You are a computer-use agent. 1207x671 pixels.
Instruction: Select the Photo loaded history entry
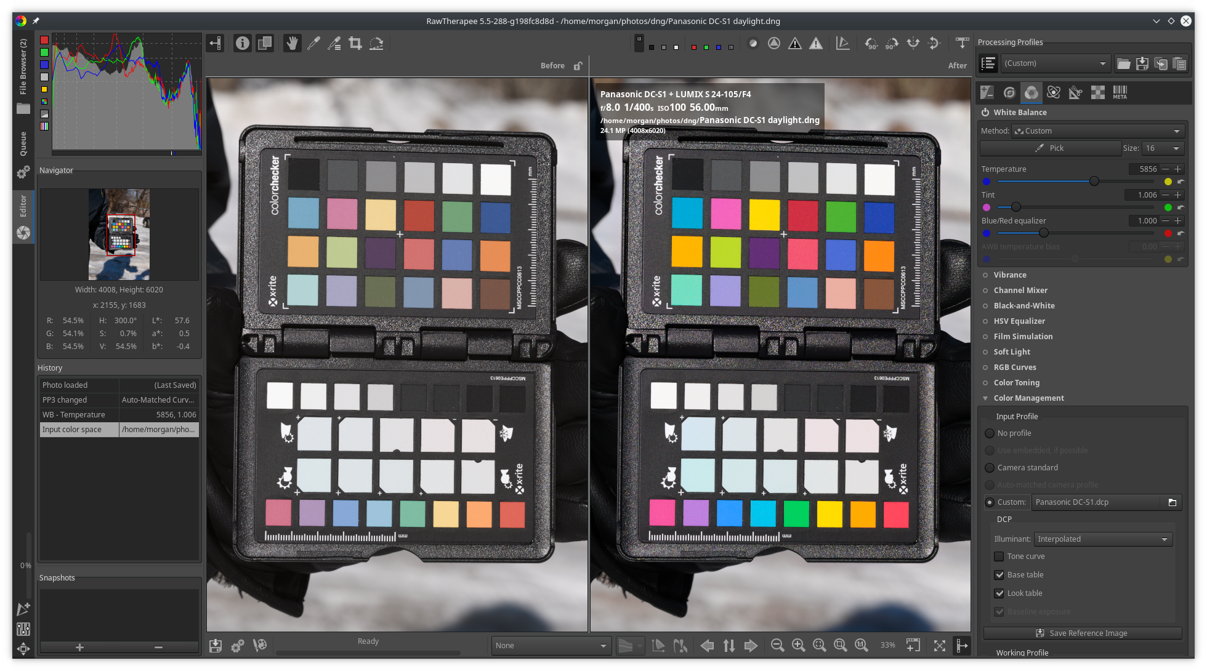[x=119, y=385]
